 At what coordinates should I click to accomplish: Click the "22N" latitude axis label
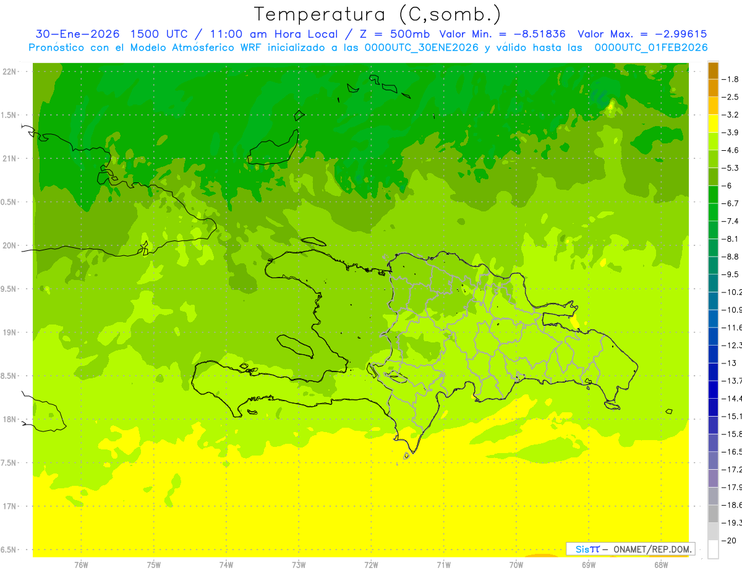[x=11, y=72]
